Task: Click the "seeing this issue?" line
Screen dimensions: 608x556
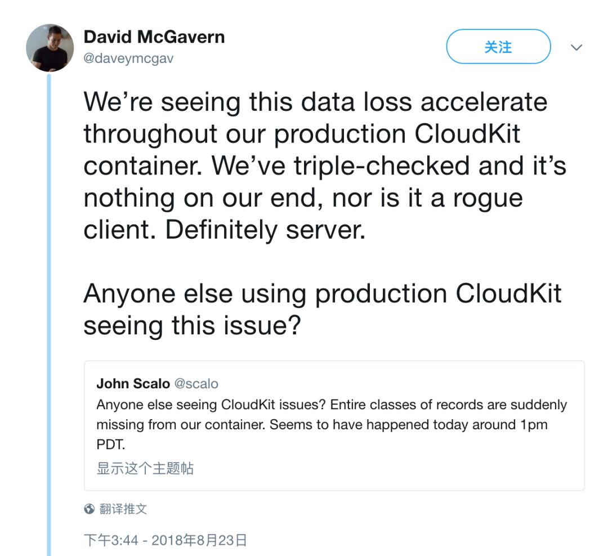Action: point(191,326)
